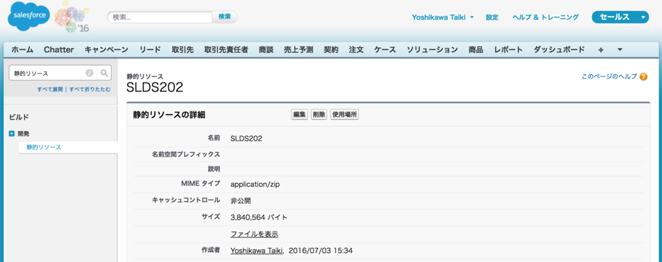Click the SLDS202 page heading
The image size is (662, 262).
[x=155, y=87]
